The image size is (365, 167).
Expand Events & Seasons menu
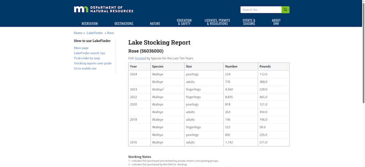pos(249,22)
